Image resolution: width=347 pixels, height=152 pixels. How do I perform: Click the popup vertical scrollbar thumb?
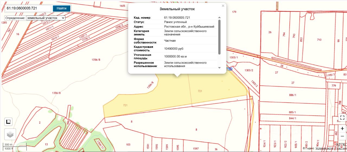pos(219,37)
